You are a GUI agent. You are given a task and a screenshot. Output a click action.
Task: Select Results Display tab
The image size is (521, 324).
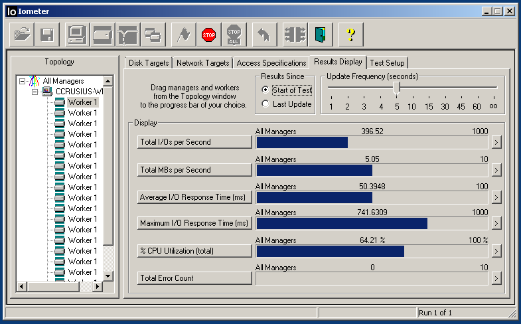(x=338, y=62)
